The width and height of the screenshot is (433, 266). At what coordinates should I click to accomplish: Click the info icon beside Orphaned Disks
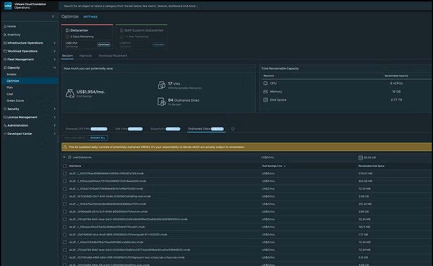pos(233,128)
